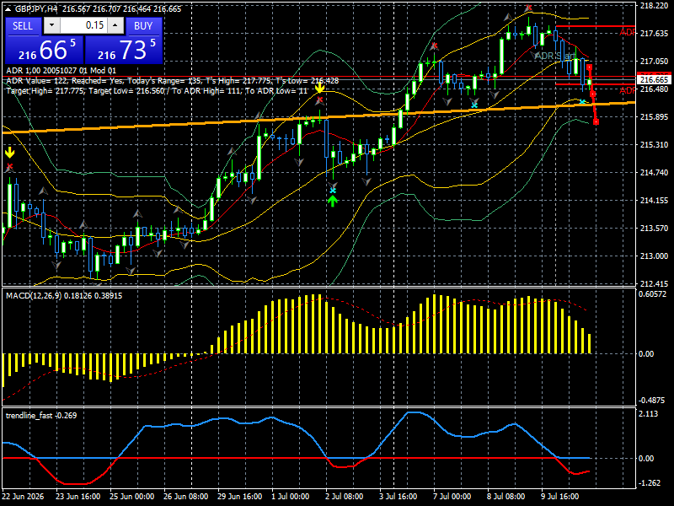Decrease lot volume with the down arrow
Image resolution: width=674 pixels, height=506 pixels.
(x=51, y=25)
